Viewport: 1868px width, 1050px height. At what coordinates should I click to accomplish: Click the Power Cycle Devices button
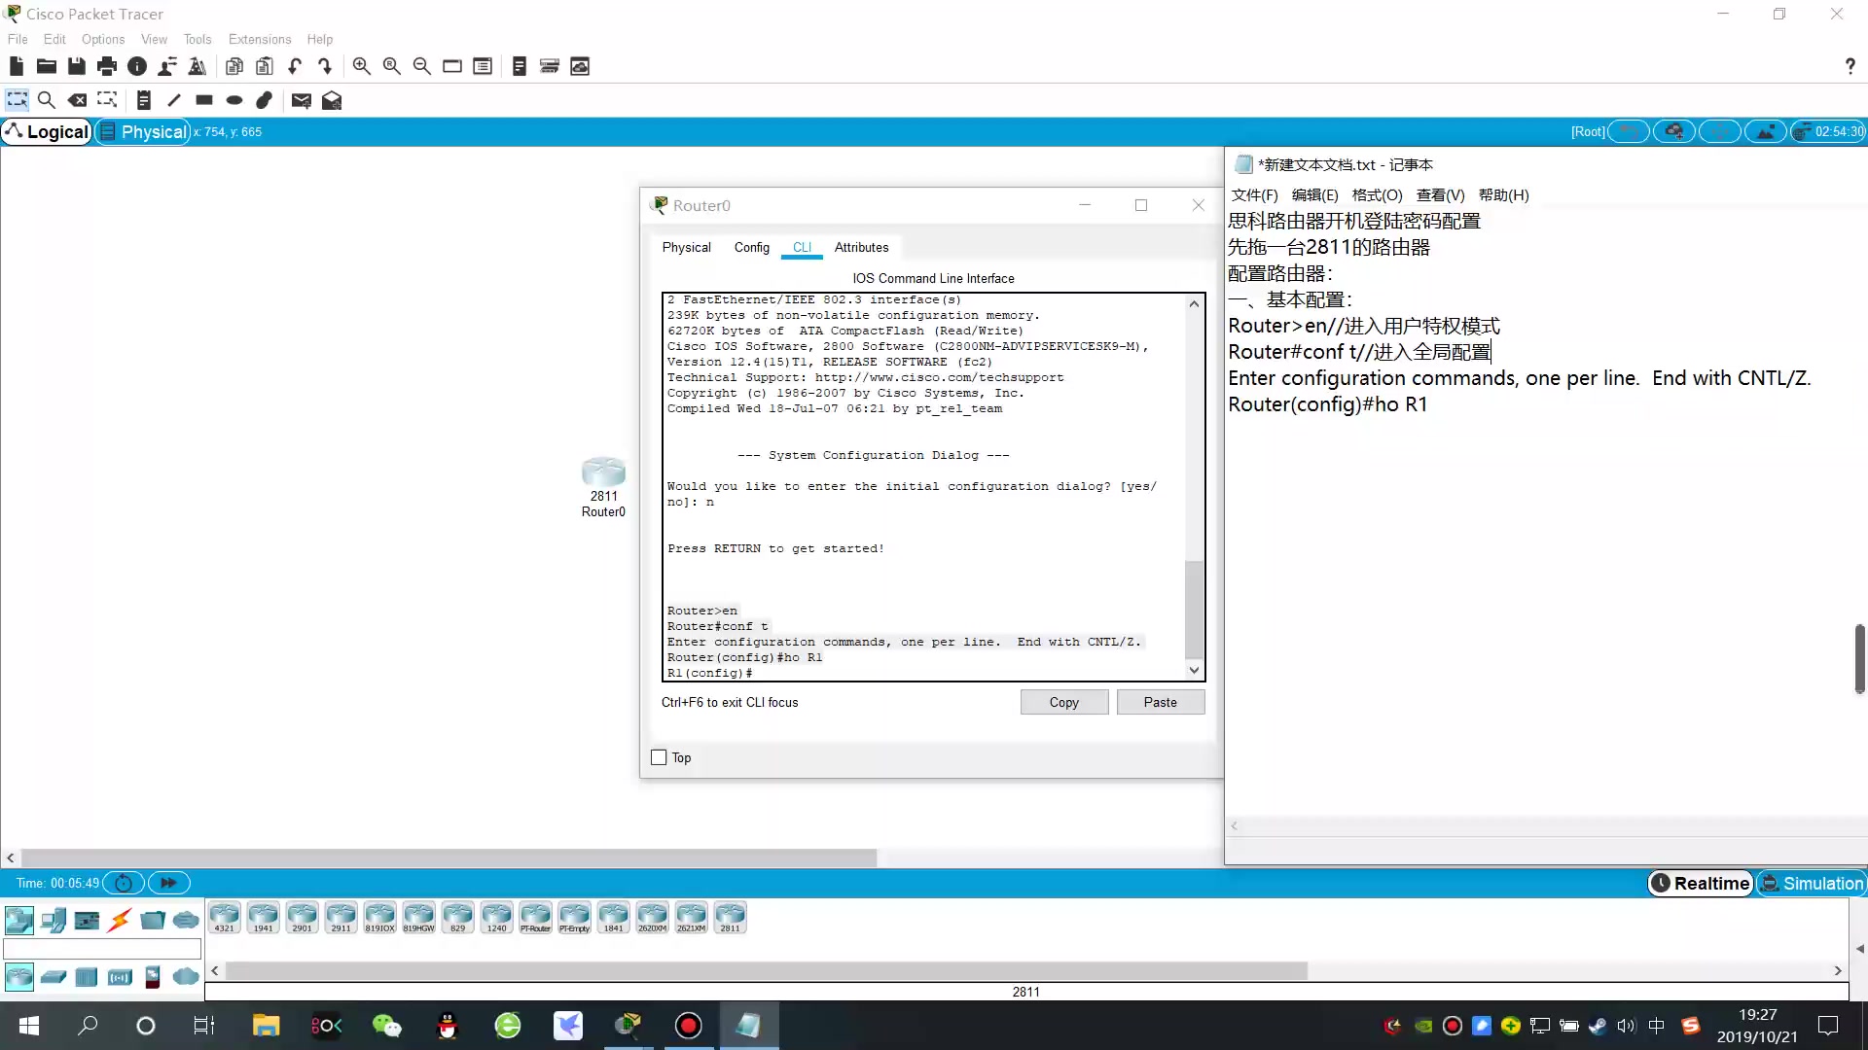[x=124, y=883]
